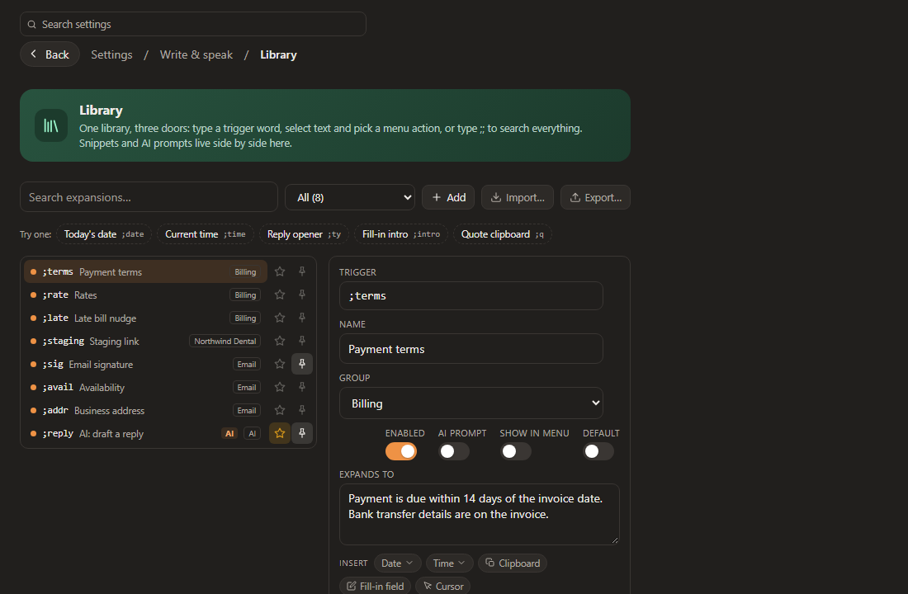
Task: Click the Back button
Action: point(50,54)
